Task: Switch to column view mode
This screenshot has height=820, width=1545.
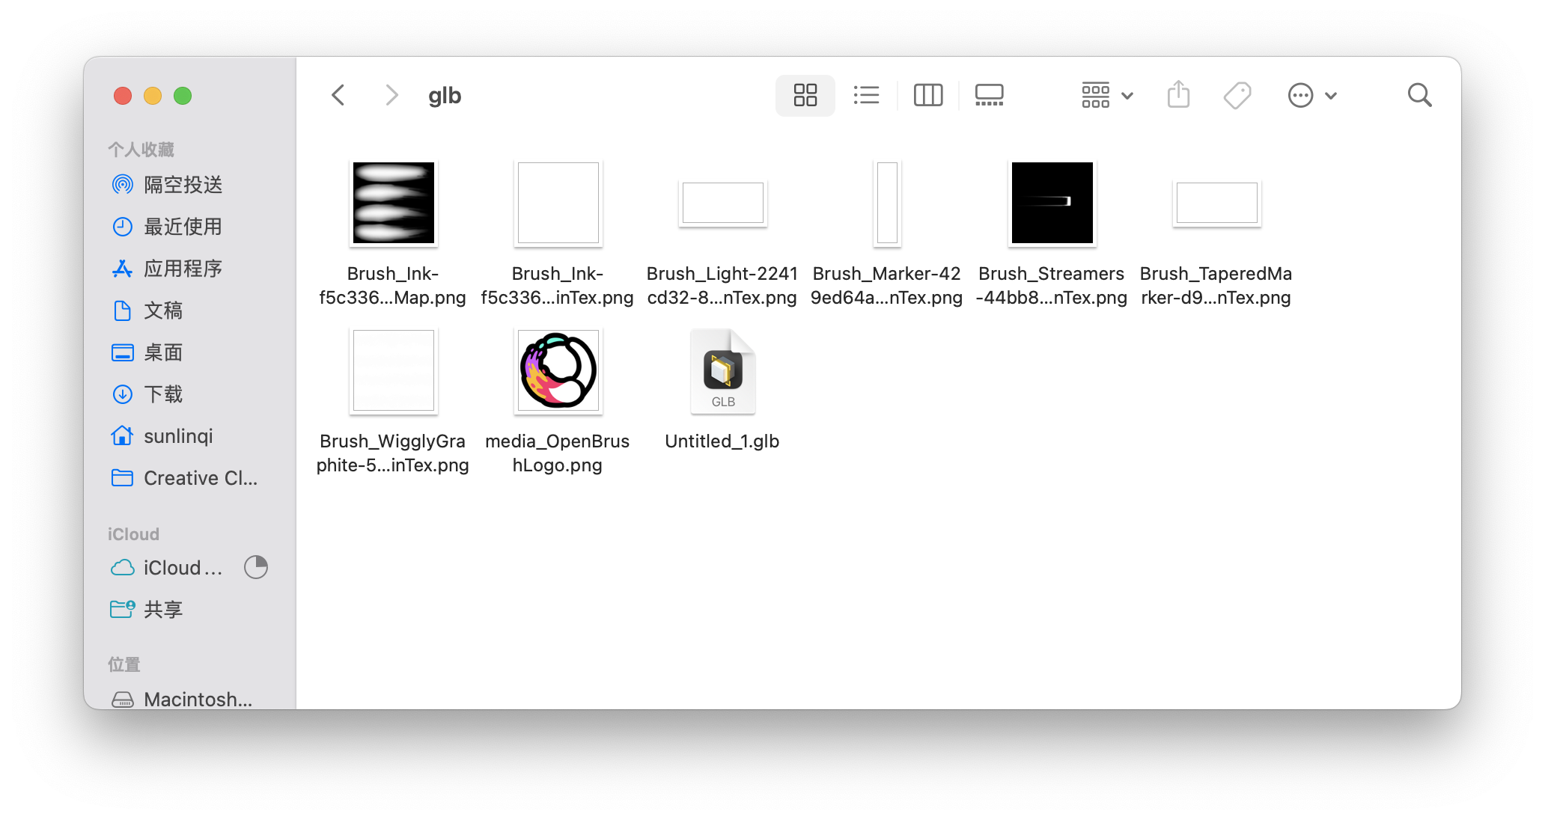Action: point(927,95)
